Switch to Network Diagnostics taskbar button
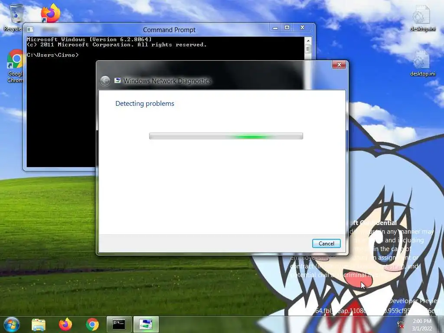 click(x=146, y=324)
